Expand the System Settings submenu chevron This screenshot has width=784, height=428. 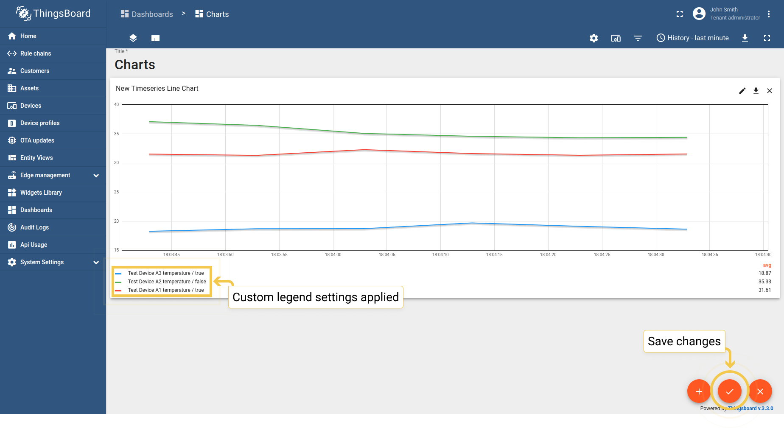(x=96, y=263)
